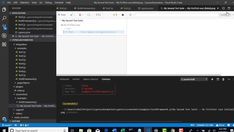Select the failed screenshot file in screenshots tree
Screen dimensions: 234x132
(38, 106)
